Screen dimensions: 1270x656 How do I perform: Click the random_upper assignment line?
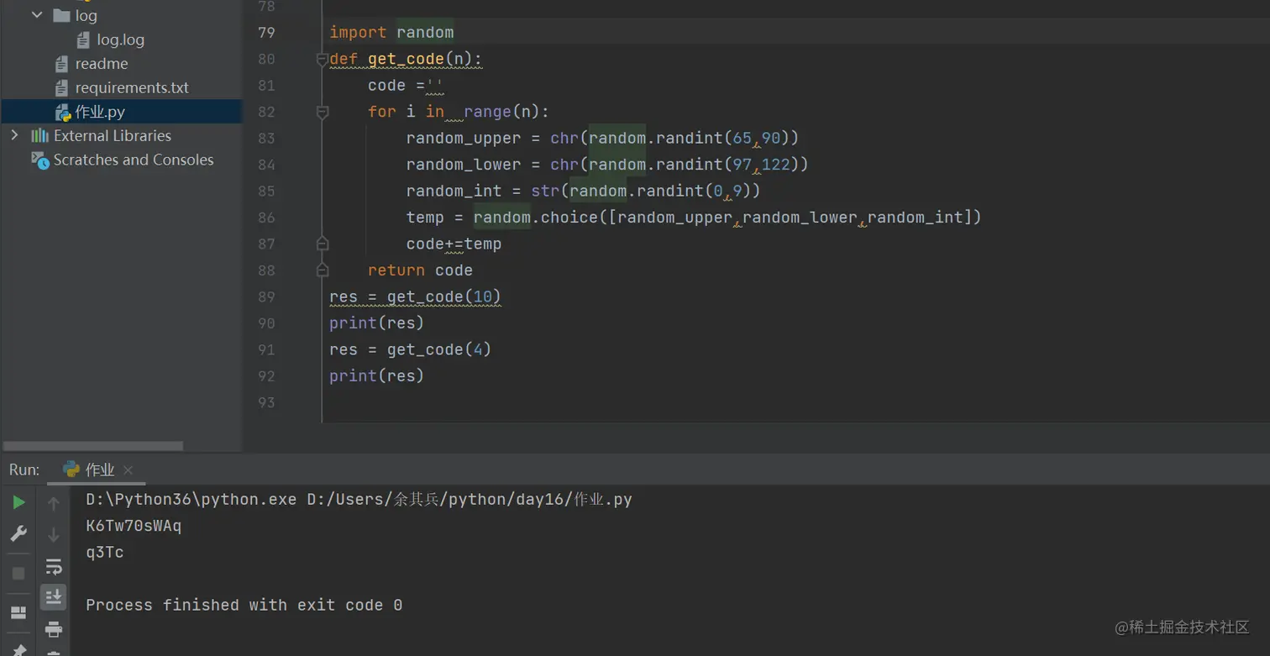point(602,138)
